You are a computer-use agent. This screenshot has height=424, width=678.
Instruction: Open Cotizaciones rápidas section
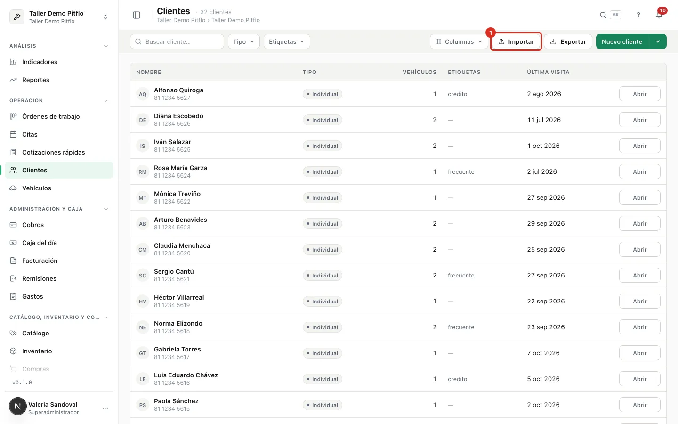59,152
